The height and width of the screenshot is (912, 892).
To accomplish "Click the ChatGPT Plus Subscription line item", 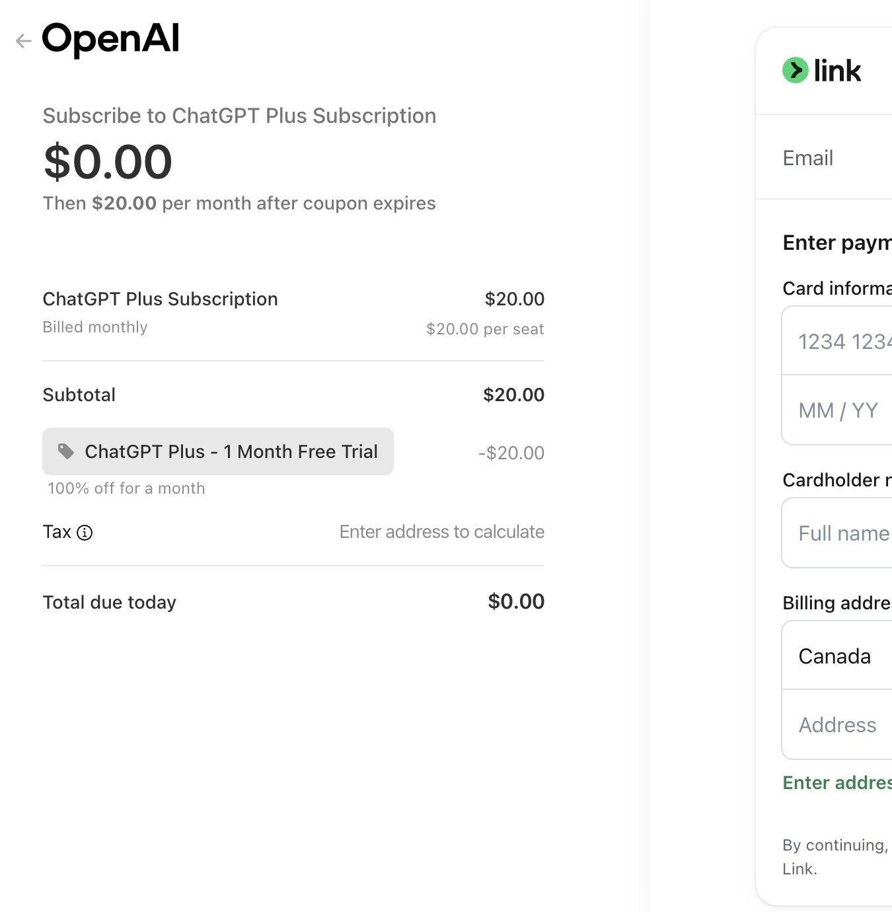I will click(x=160, y=299).
